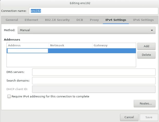159x122 pixels.
Task: Go to the DCB tab
Action: pos(79,20)
